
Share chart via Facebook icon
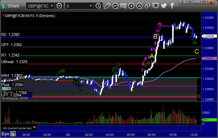172,6
